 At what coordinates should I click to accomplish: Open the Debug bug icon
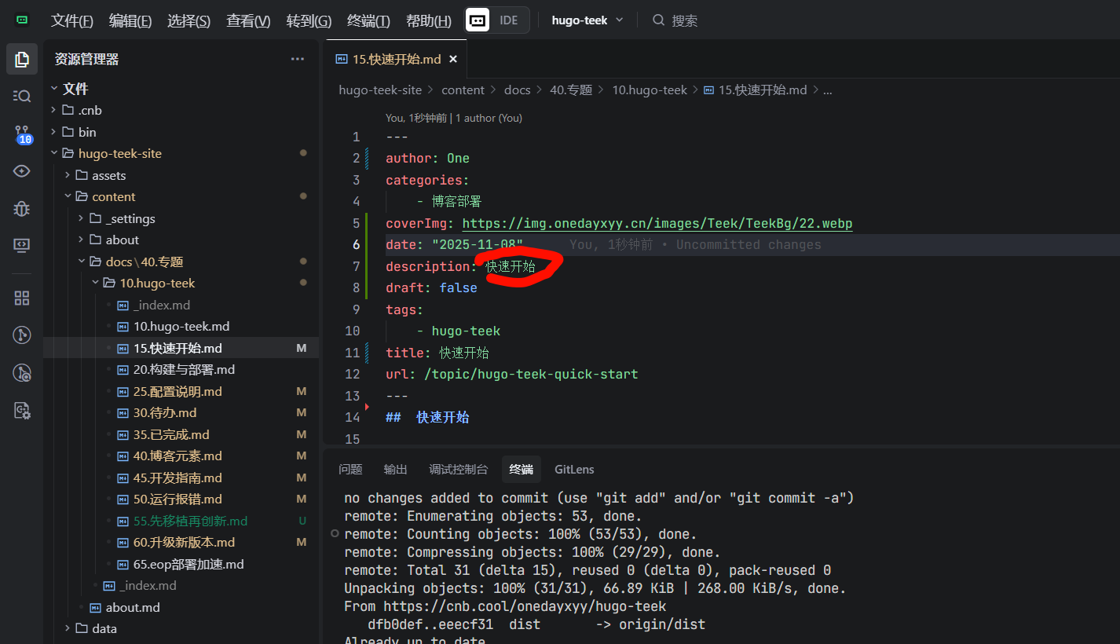click(x=22, y=208)
